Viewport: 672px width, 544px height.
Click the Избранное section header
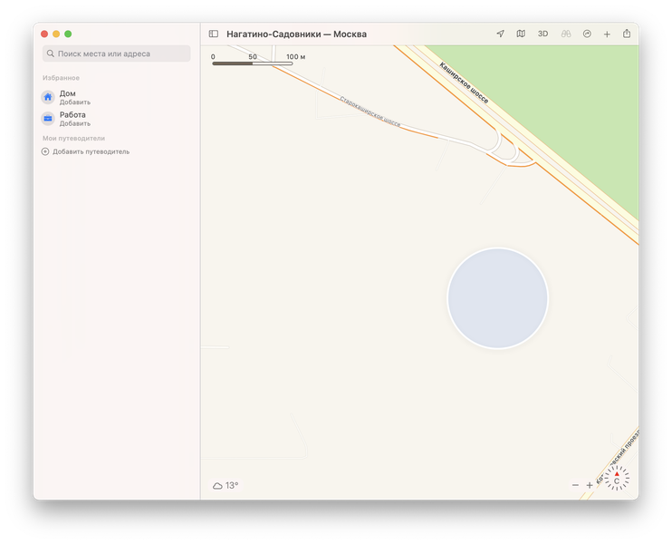pyautogui.click(x=61, y=78)
